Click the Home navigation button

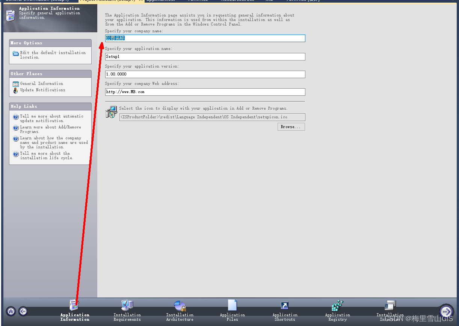[x=11, y=311]
